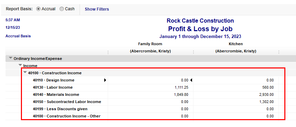Click the Kitchen Less Discounts given value 0.00
Image resolution: width=296 pixels, height=127 pixels.
(x=270, y=109)
